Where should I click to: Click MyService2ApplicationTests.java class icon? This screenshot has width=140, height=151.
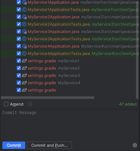[24, 24]
